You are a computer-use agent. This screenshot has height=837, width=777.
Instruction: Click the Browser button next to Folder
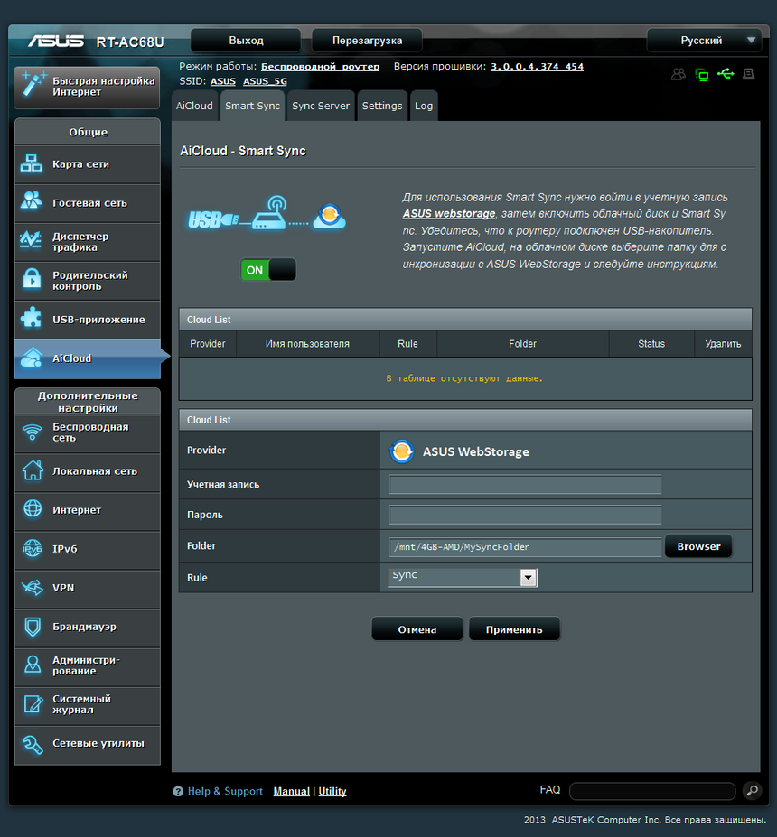[697, 545]
